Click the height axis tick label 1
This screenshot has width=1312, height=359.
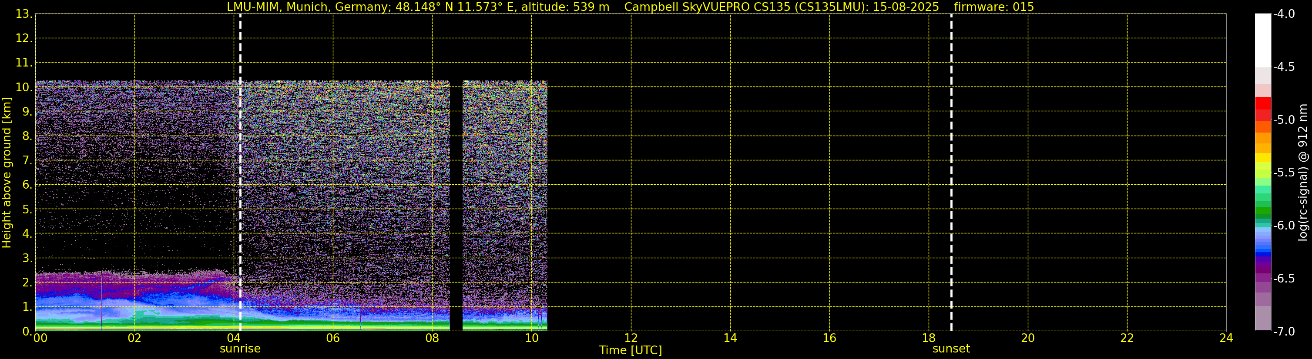pyautogui.click(x=27, y=307)
